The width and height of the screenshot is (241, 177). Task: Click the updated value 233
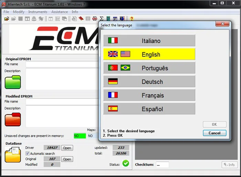pos(121,147)
